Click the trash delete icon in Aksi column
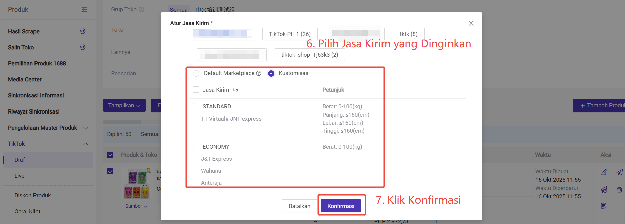625x224 pixels. click(x=619, y=190)
